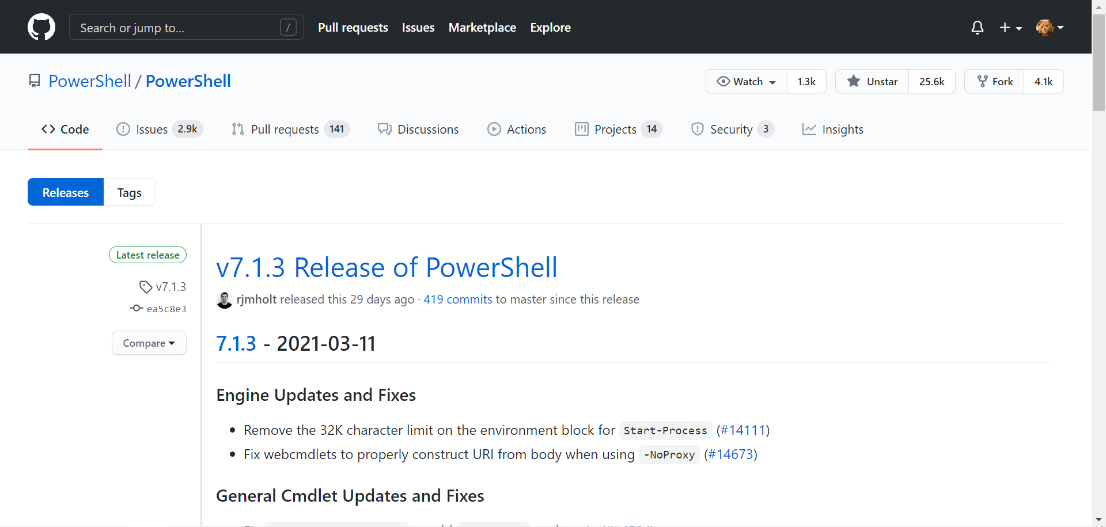Image resolution: width=1106 pixels, height=527 pixels.
Task: Open notifications via the bell icon
Action: coord(978,27)
